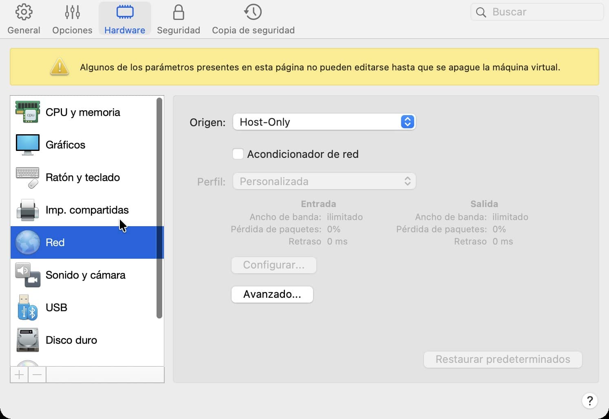This screenshot has height=419, width=609.
Task: Click the Avanzado... button
Action: [x=272, y=294]
